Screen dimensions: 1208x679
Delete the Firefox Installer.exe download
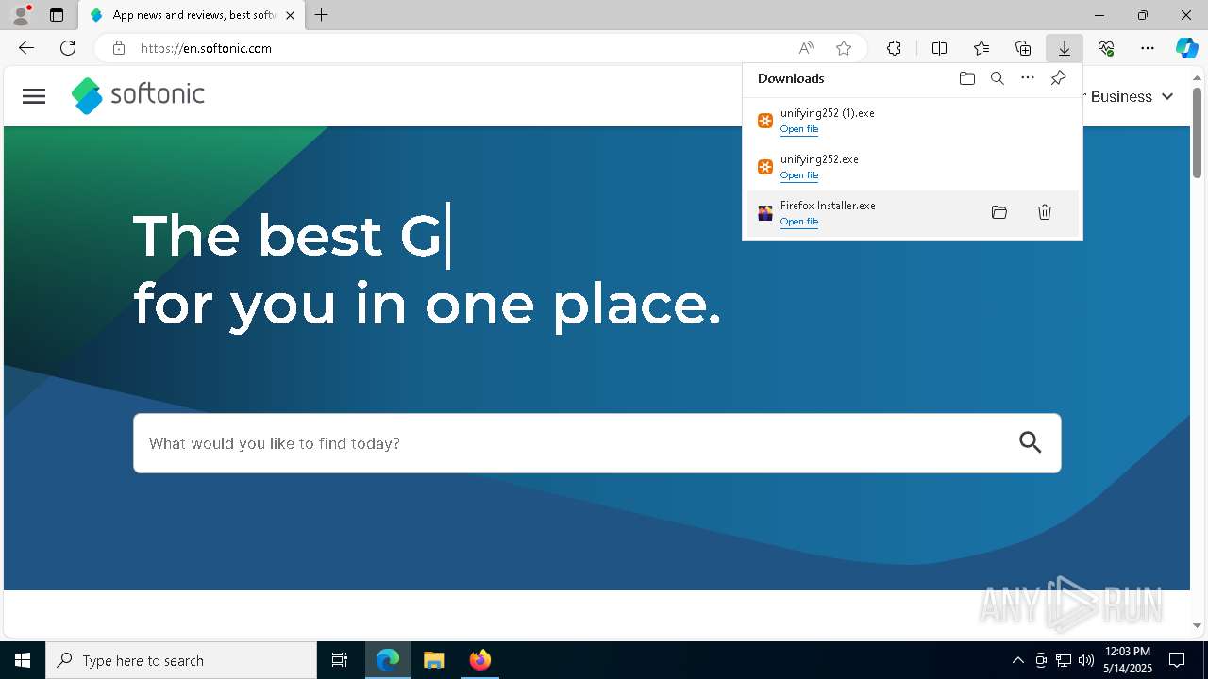1045,213
